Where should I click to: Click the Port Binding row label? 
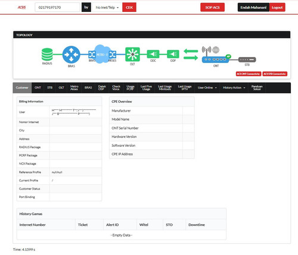click(27, 197)
